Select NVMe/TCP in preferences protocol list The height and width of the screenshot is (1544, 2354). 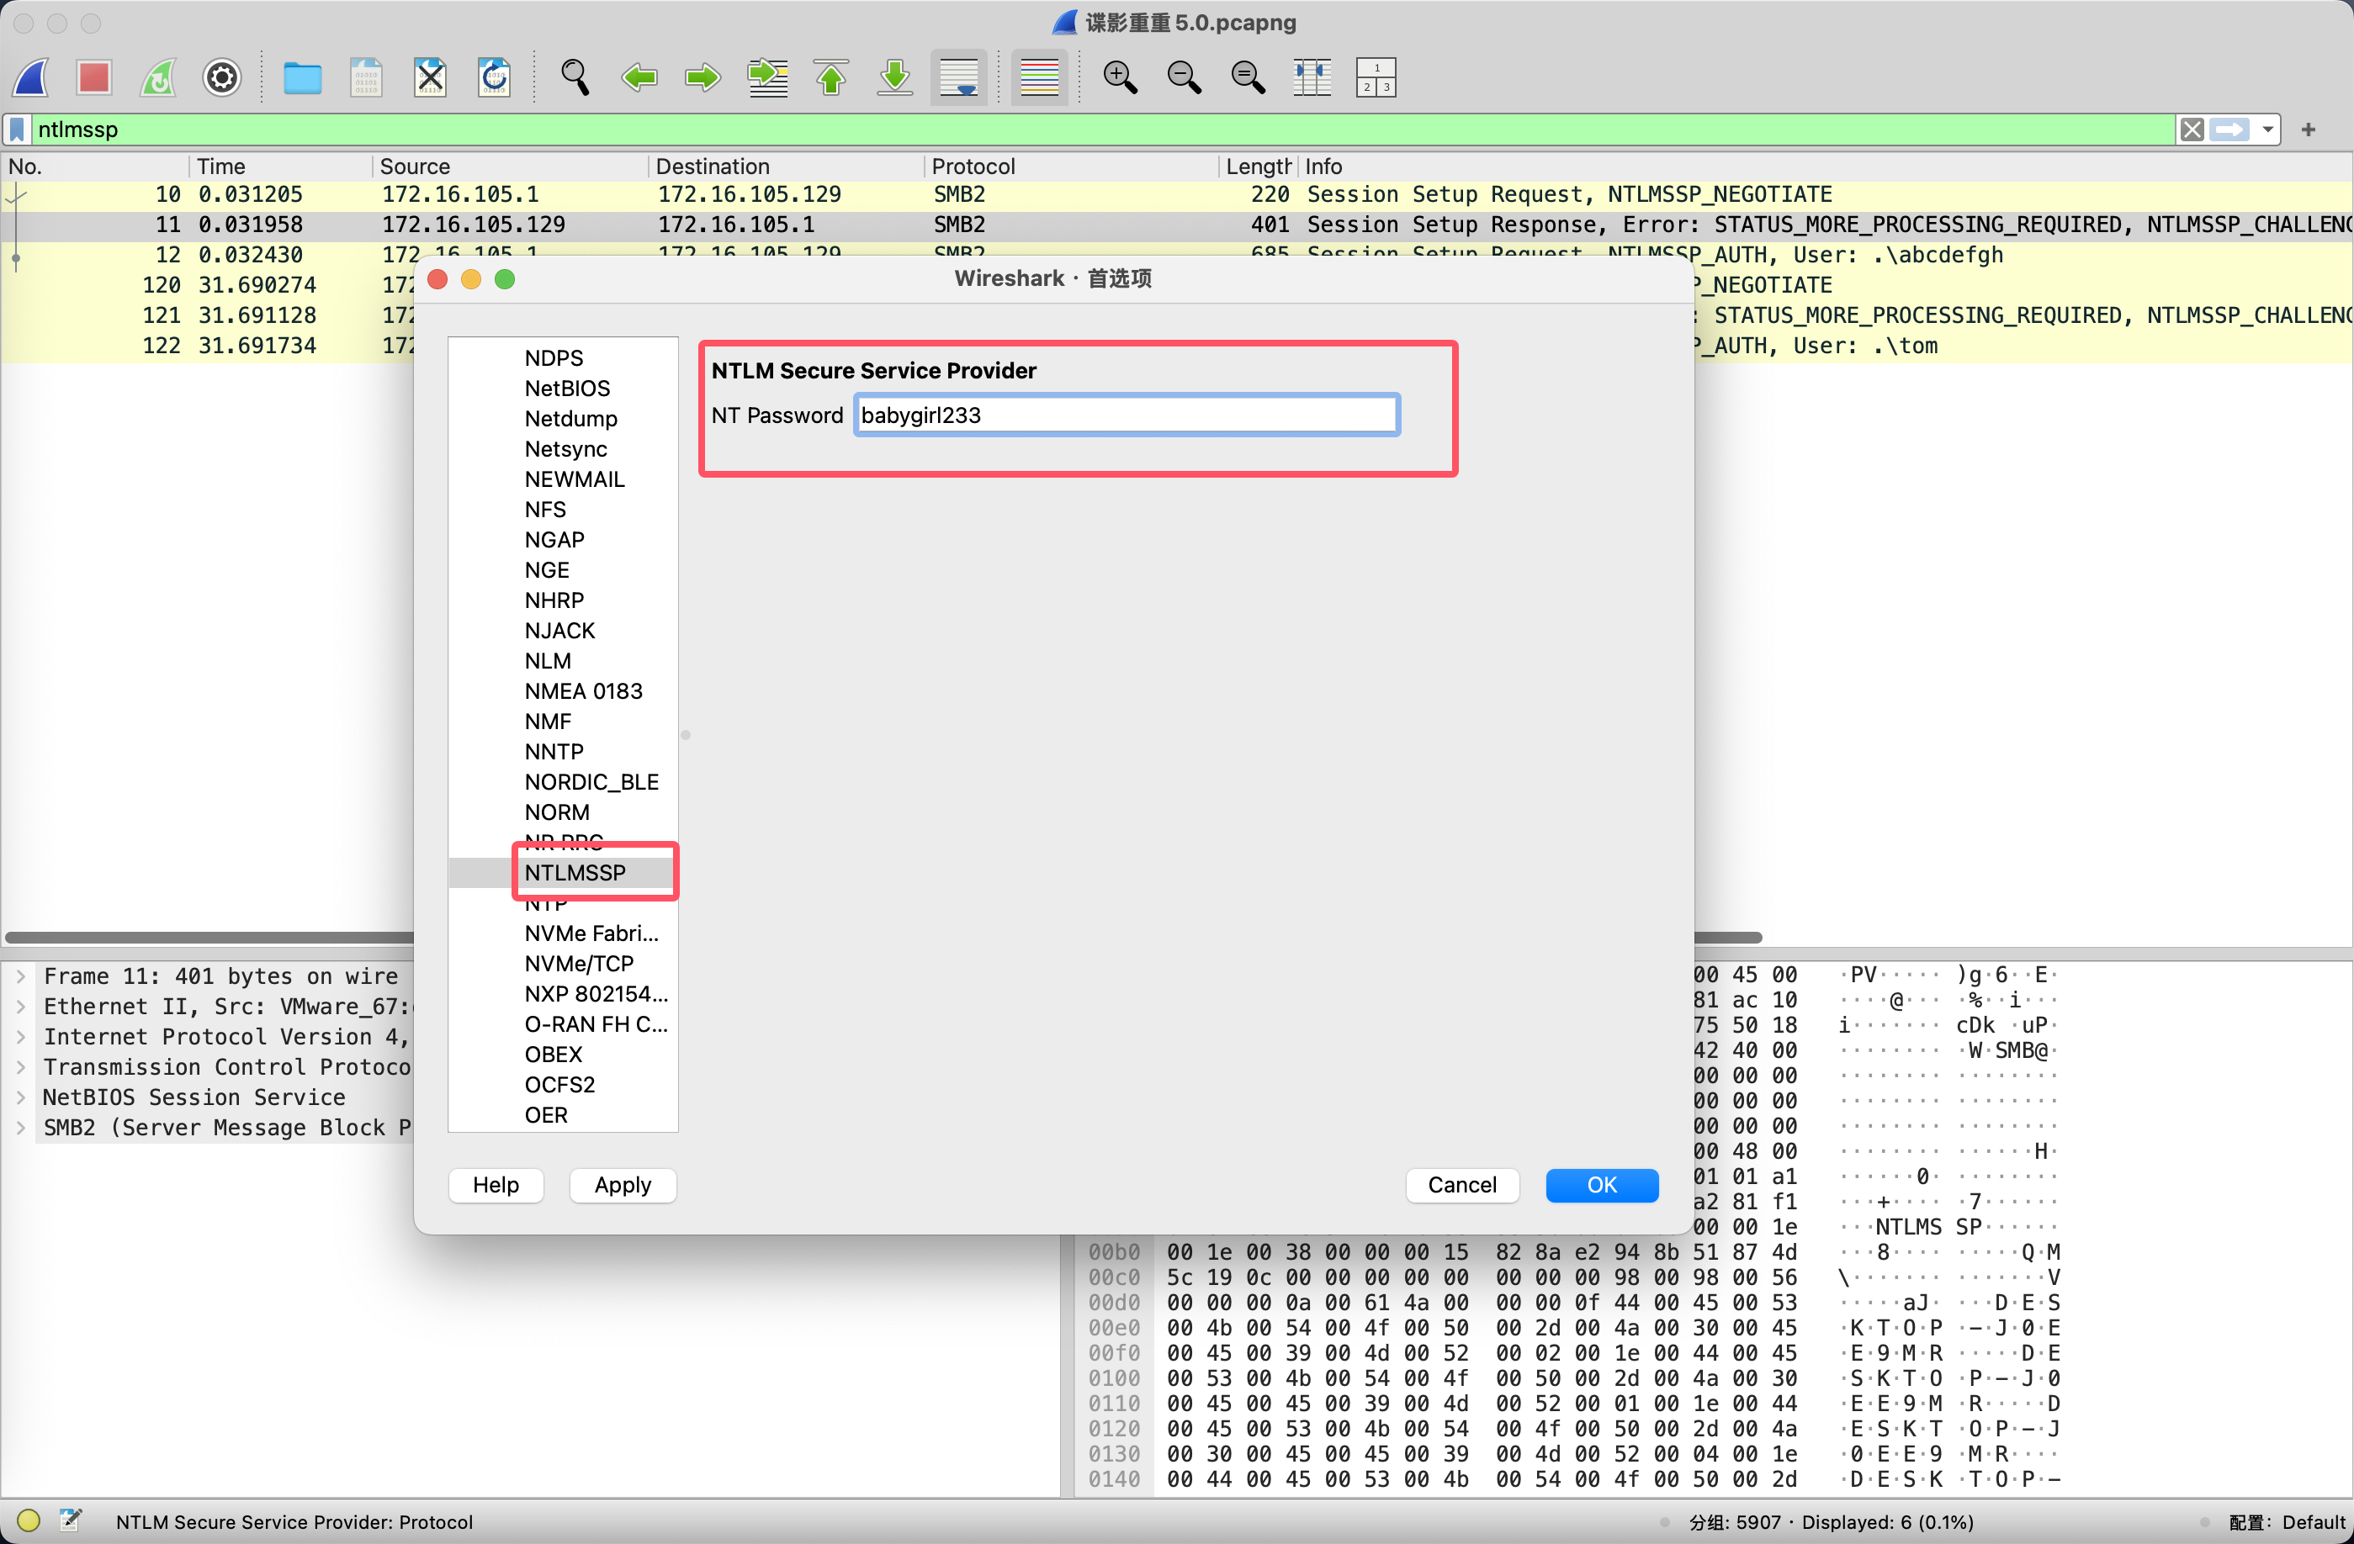563,964
